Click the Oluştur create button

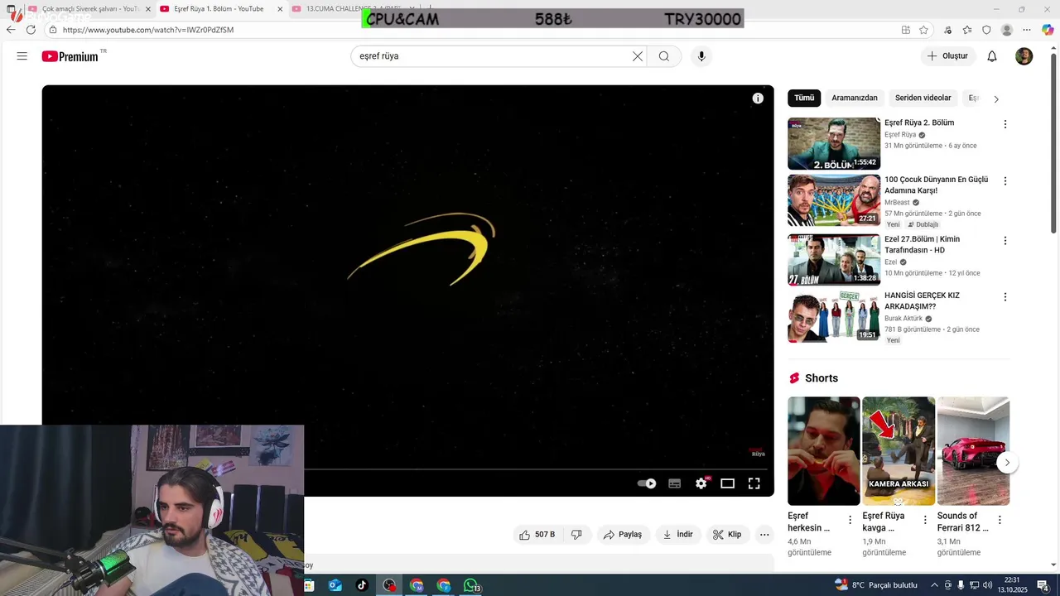point(948,56)
